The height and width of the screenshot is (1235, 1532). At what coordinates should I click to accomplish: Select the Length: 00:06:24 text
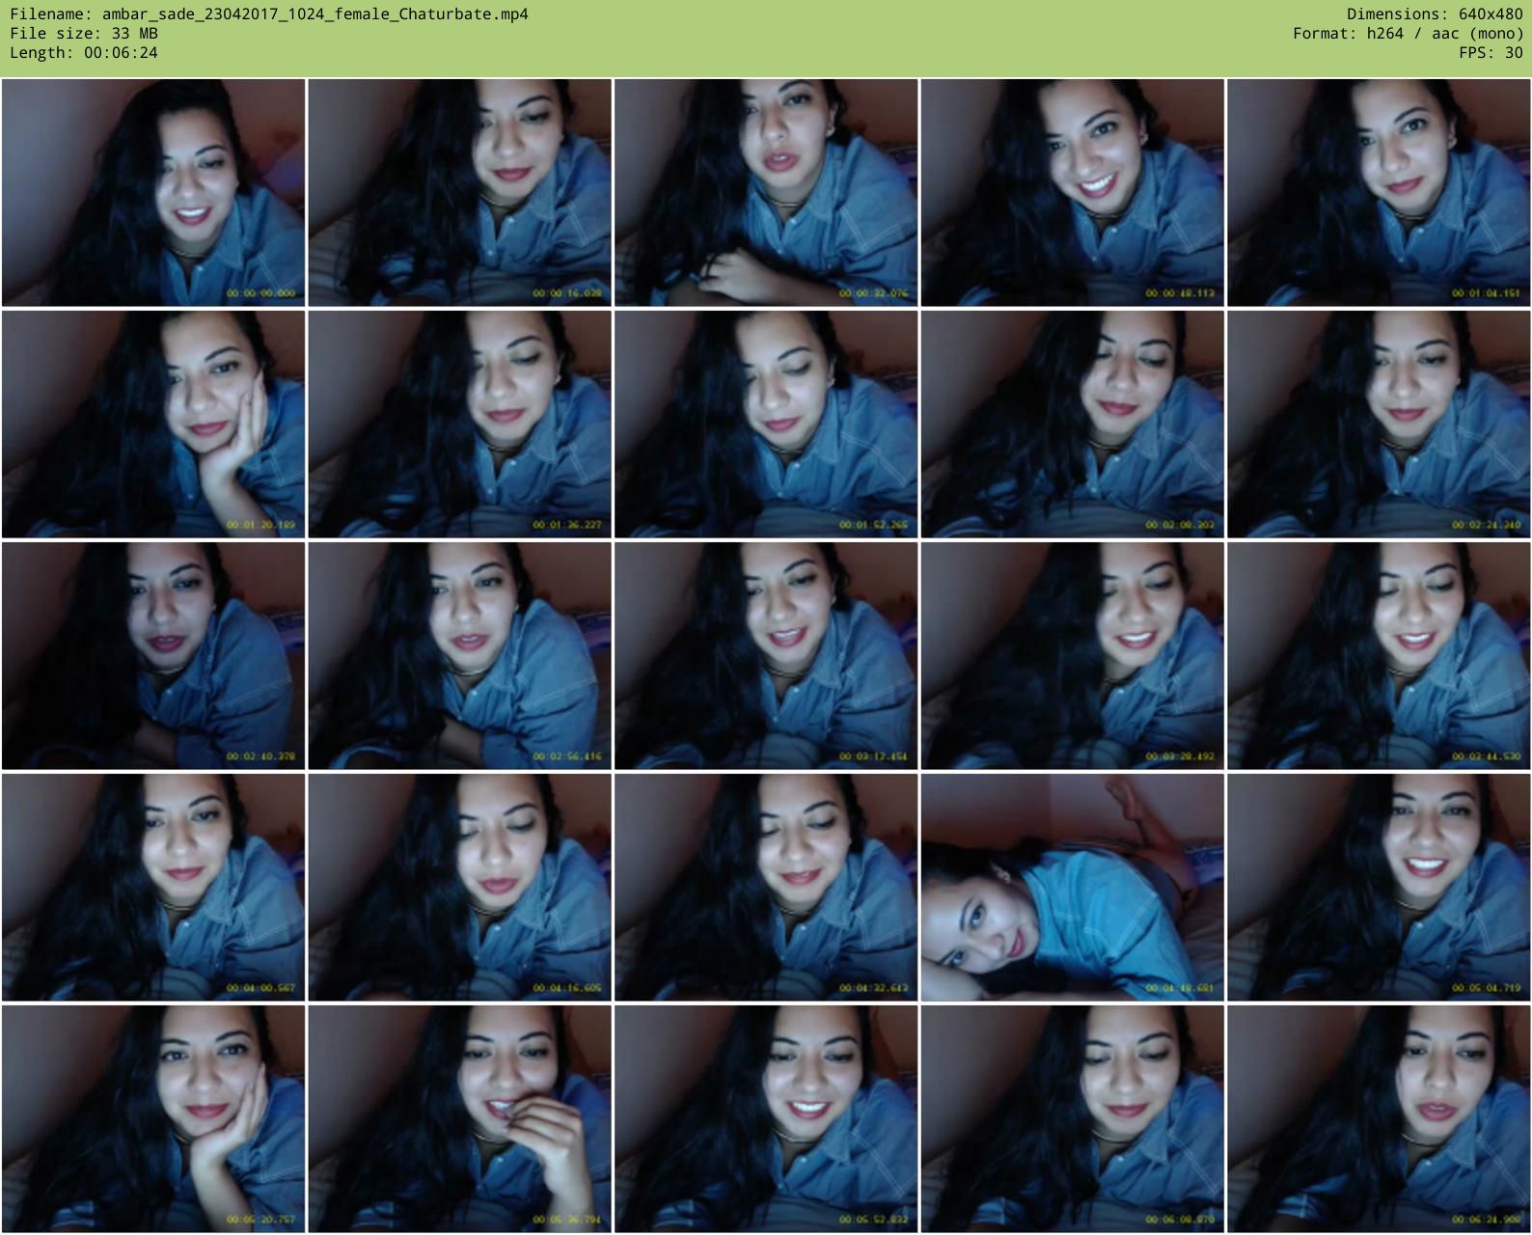84,53
